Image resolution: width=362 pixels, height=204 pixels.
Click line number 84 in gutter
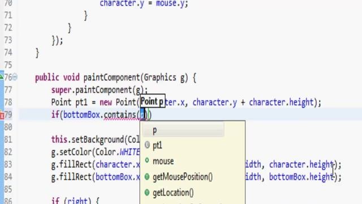[8, 177]
